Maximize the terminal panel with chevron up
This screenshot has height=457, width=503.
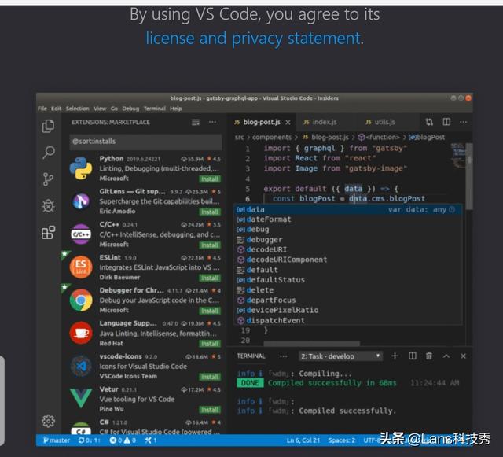coord(446,356)
